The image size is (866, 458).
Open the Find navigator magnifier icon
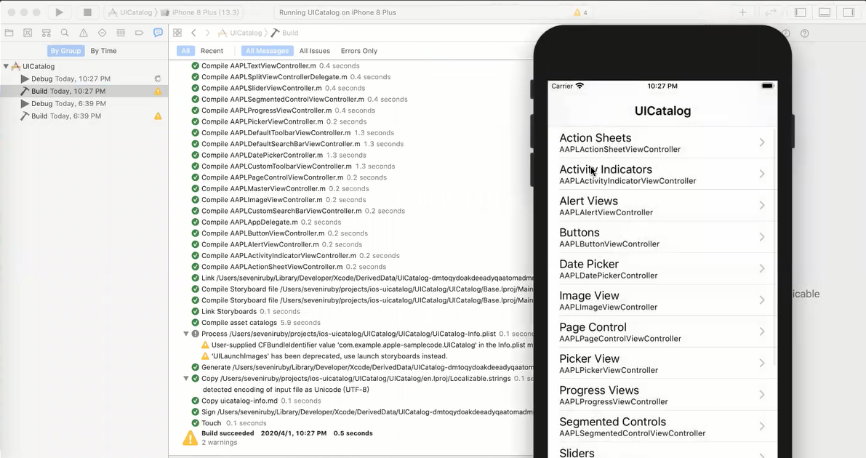point(65,33)
